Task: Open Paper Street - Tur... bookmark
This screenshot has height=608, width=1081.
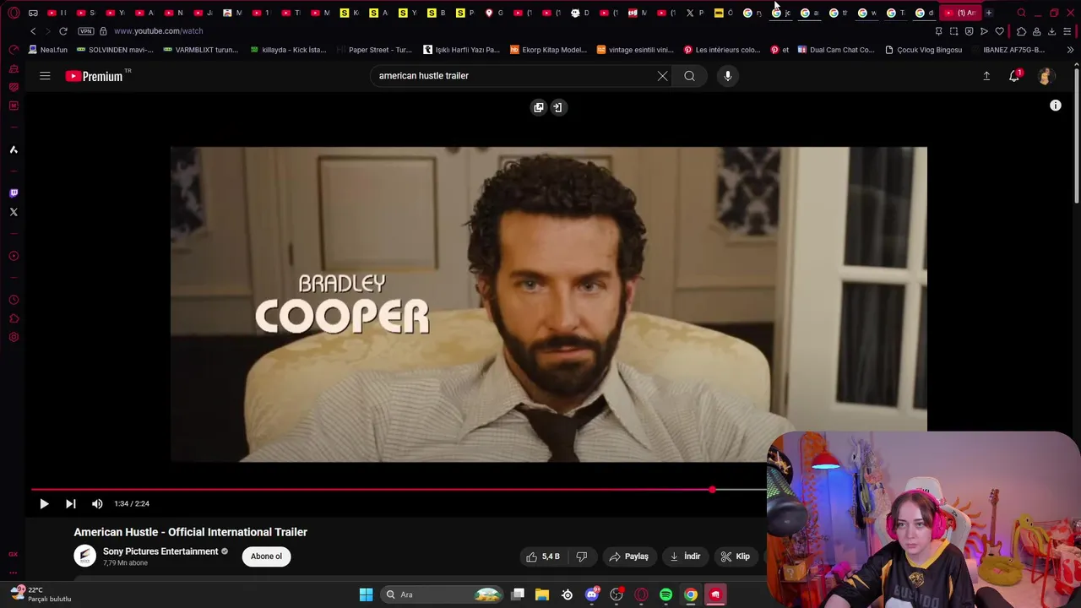Action: pyautogui.click(x=374, y=50)
